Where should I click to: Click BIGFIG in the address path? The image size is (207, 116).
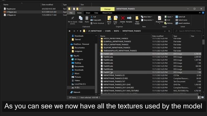point(116,31)
